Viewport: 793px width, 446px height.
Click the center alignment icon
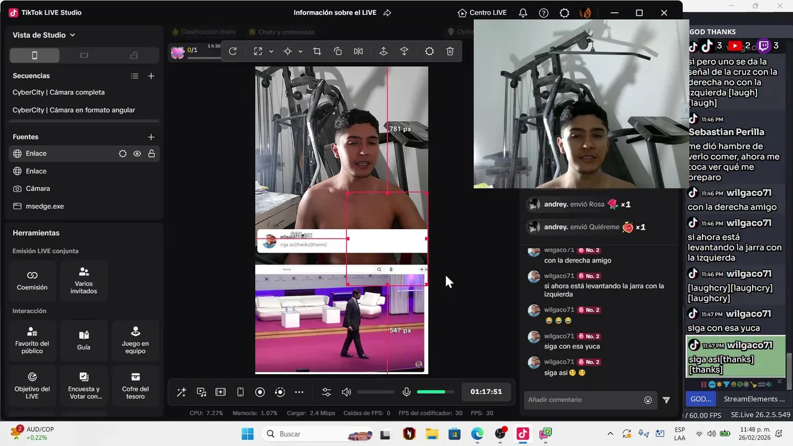287,51
